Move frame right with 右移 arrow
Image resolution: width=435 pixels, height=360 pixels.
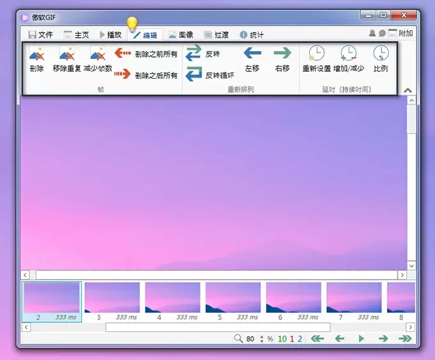282,58
